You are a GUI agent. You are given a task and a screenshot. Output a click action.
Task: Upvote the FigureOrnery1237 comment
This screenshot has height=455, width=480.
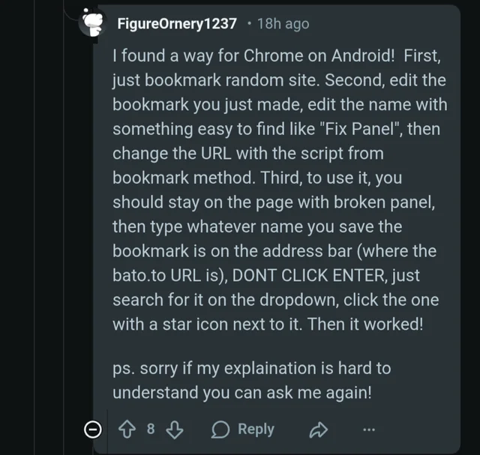pos(127,430)
